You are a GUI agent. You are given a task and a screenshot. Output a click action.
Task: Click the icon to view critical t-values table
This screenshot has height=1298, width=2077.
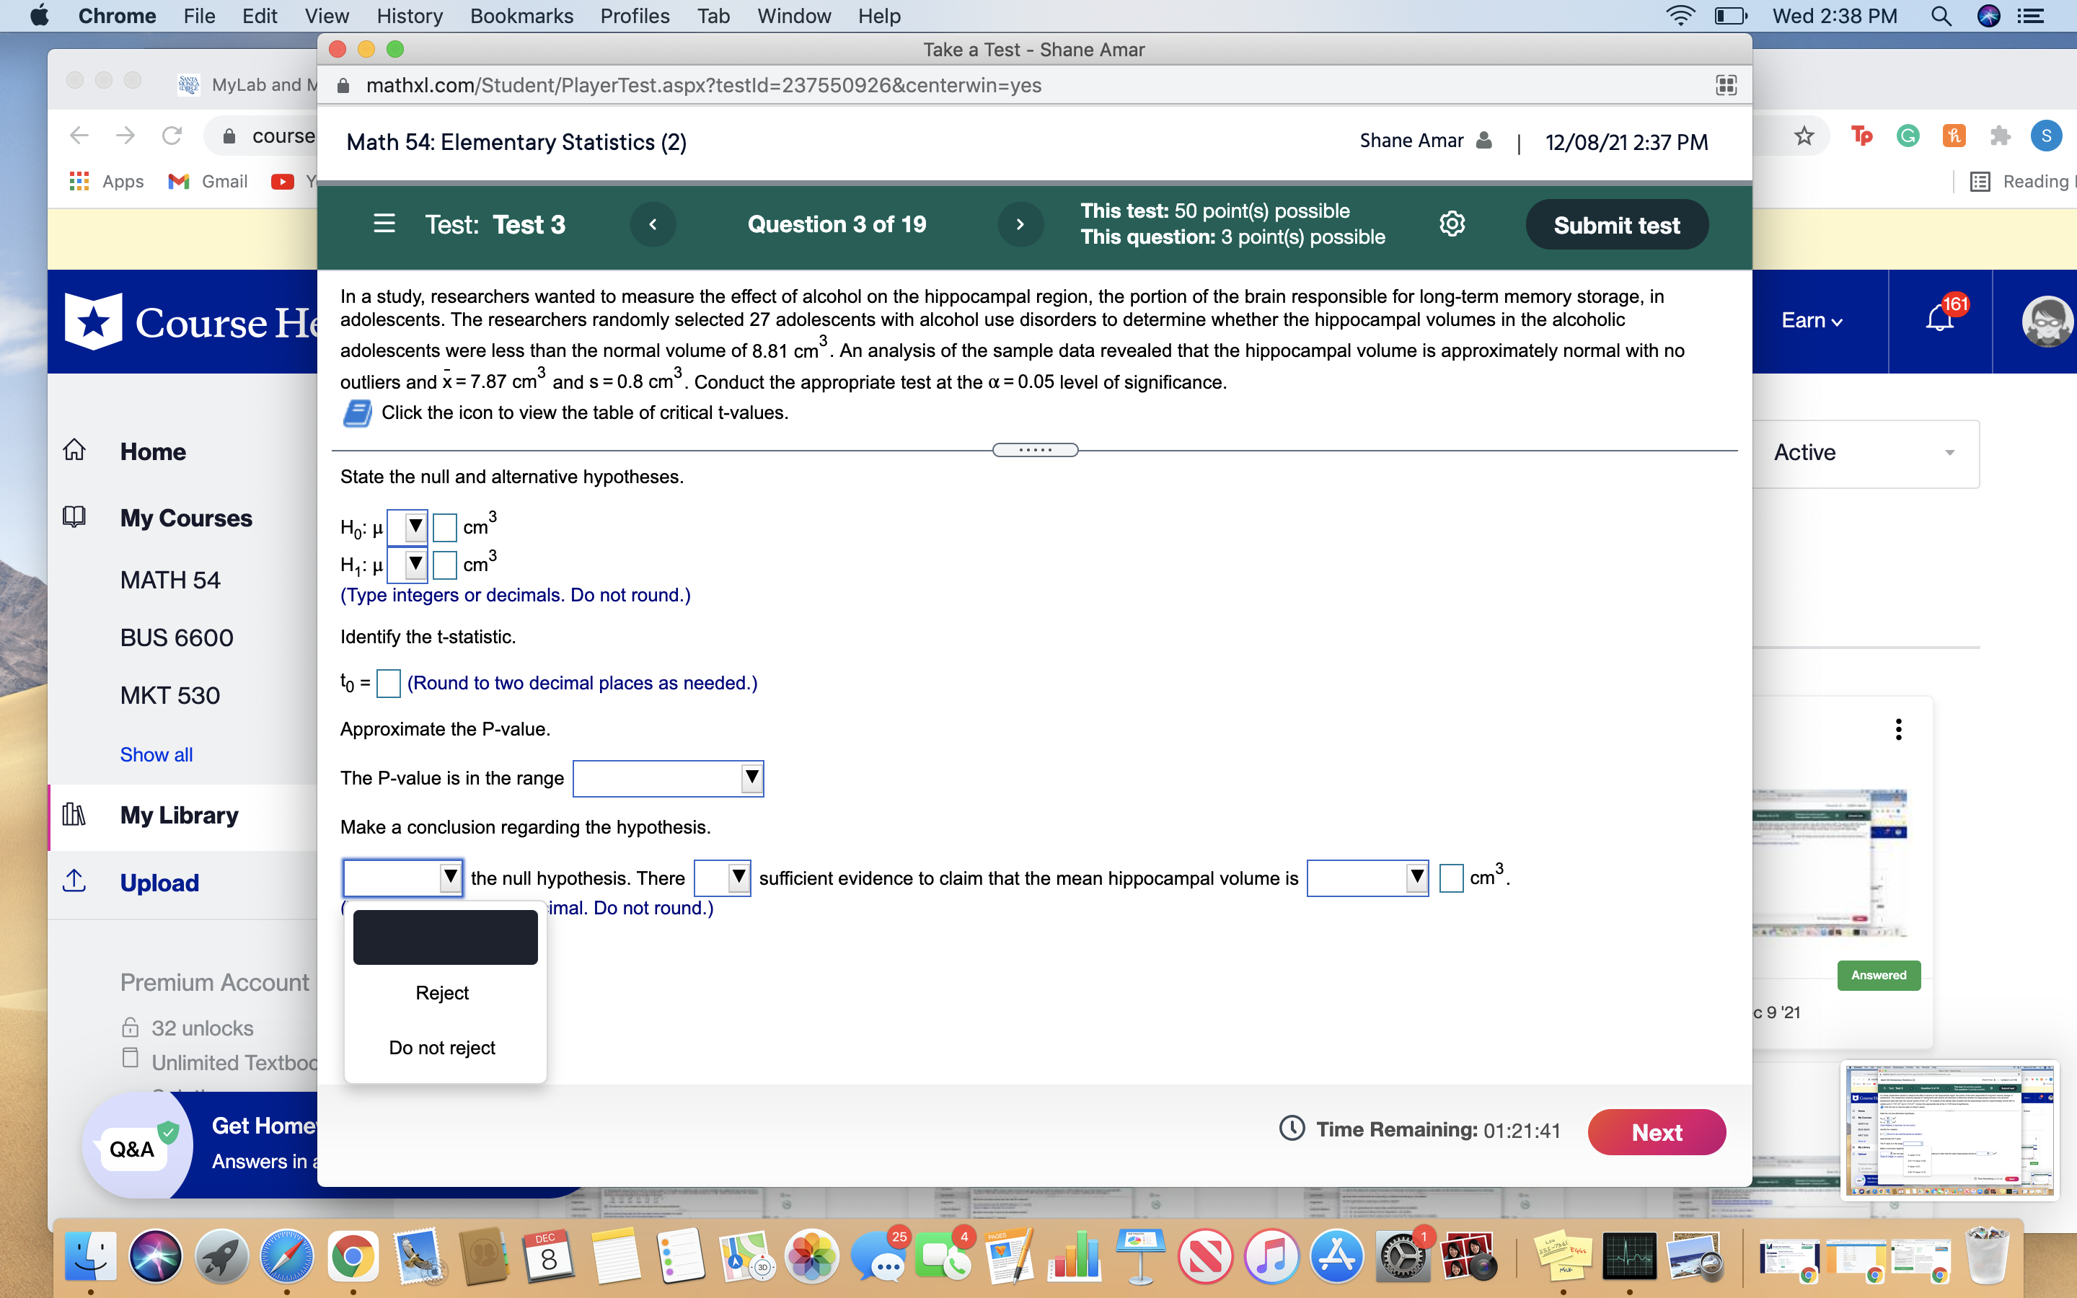356,413
